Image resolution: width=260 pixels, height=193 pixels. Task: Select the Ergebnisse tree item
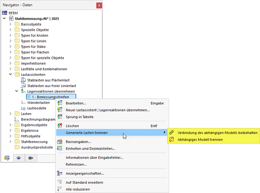(30, 130)
